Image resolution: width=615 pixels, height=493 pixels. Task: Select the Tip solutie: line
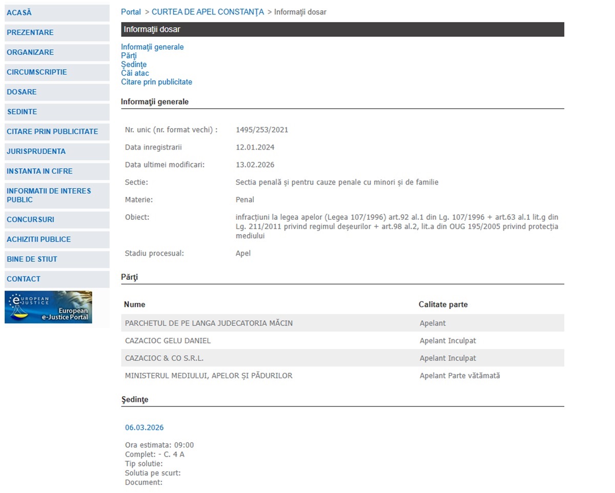144,464
